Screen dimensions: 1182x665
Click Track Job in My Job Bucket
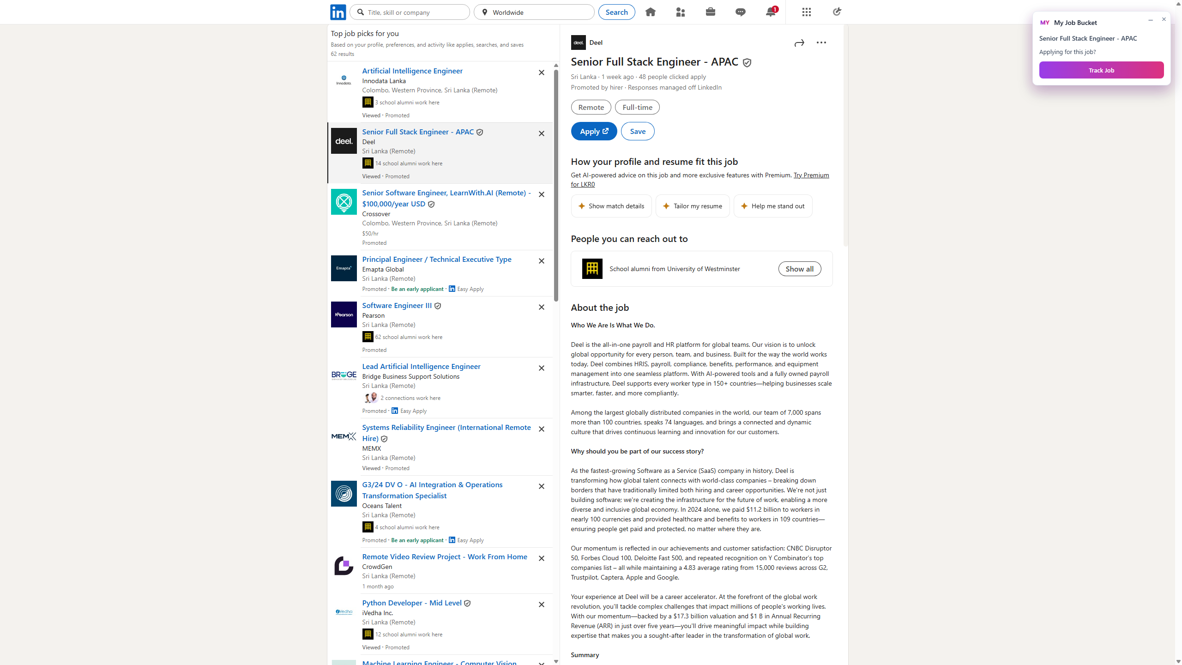coord(1102,70)
